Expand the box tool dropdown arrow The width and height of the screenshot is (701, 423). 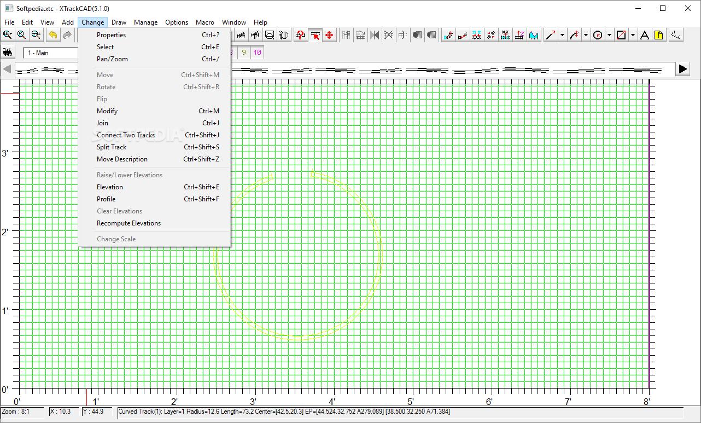(633, 35)
